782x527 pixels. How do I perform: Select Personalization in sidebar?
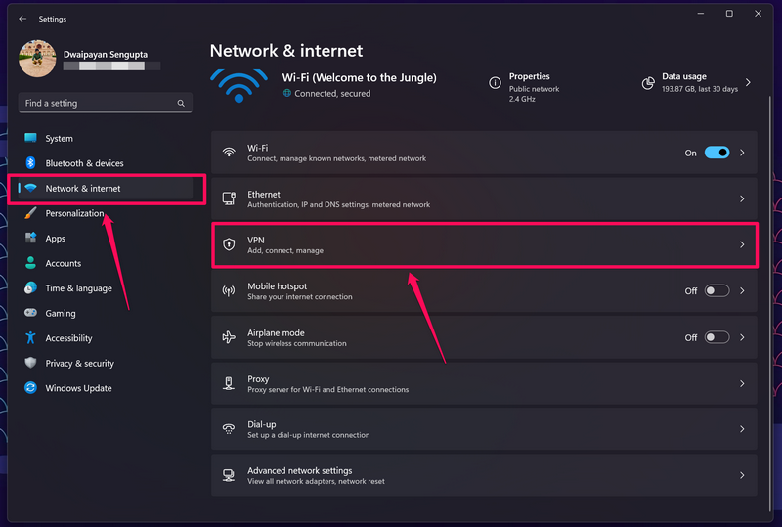(74, 213)
